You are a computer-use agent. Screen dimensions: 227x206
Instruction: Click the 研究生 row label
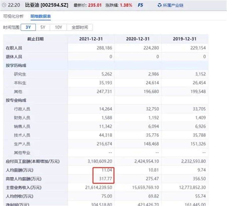coord(20,74)
